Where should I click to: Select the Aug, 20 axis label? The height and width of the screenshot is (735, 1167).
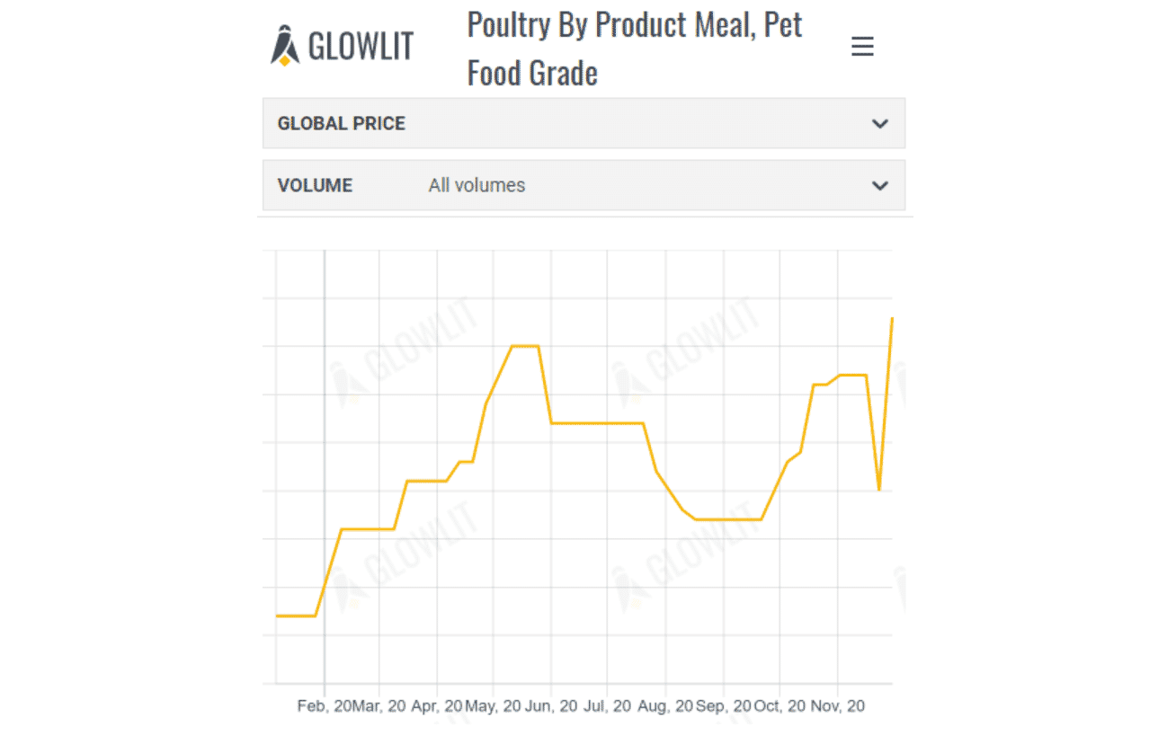665,706
